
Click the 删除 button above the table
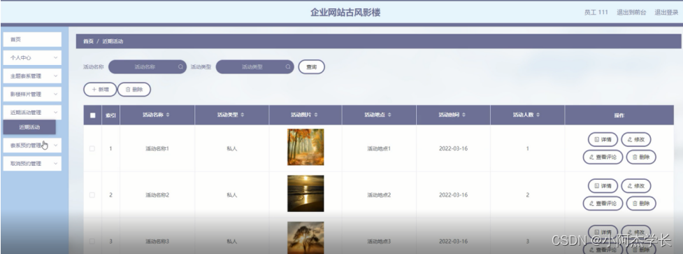pyautogui.click(x=134, y=90)
